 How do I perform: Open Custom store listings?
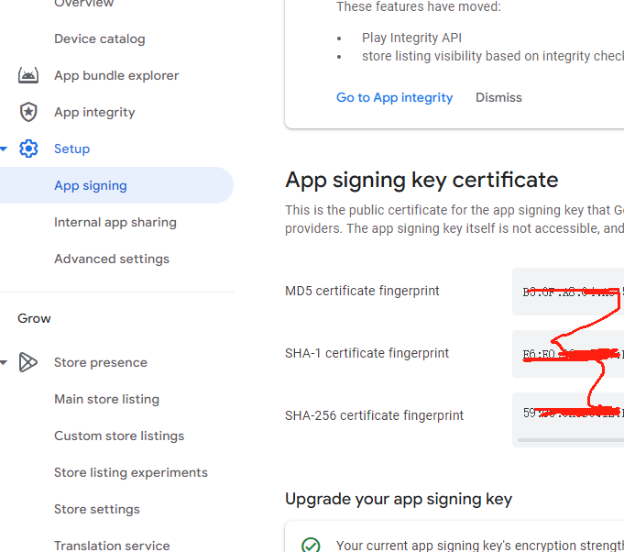pos(119,436)
